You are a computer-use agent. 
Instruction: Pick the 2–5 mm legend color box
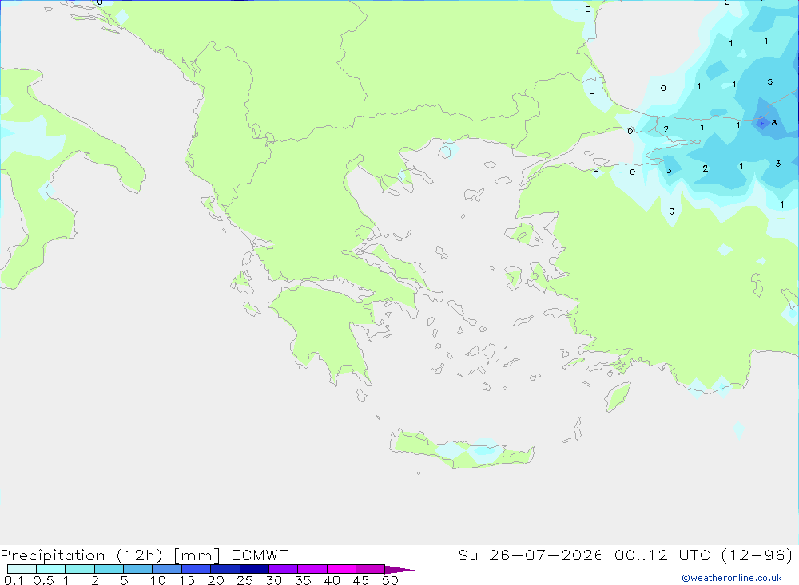click(109, 569)
